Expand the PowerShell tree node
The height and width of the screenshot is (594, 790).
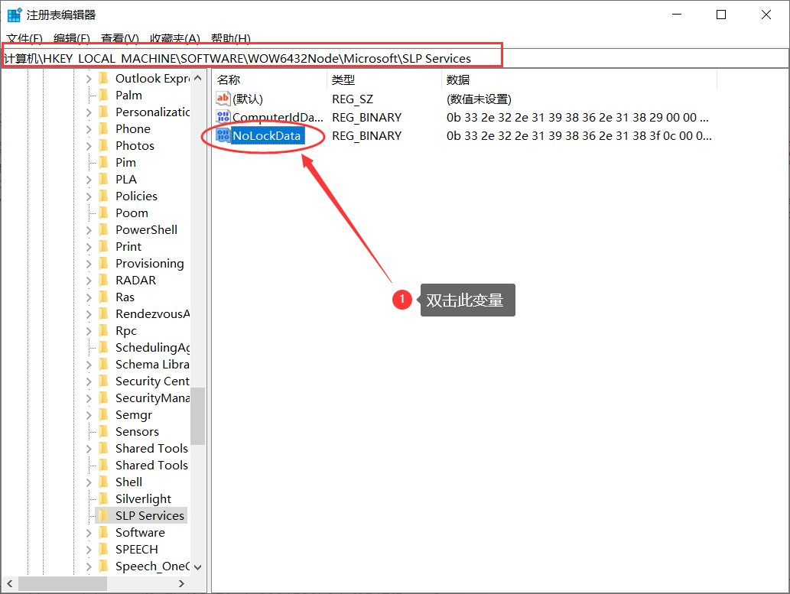[89, 230]
